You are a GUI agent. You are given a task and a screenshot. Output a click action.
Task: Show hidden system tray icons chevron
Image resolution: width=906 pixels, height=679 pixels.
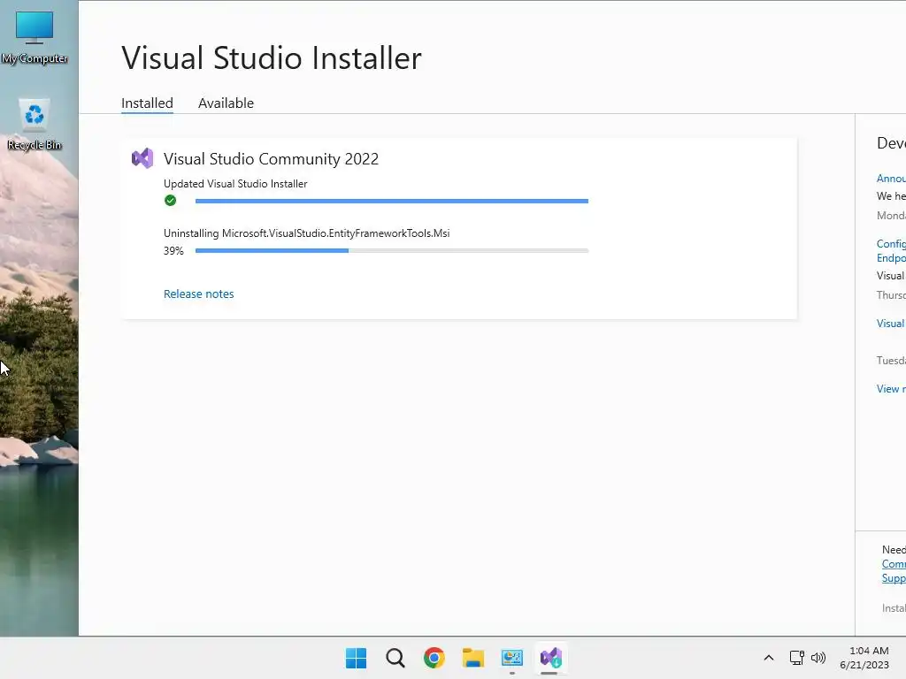click(x=769, y=658)
